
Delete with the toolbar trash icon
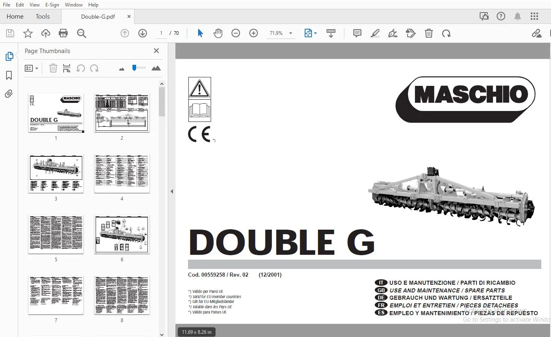pyautogui.click(x=429, y=33)
